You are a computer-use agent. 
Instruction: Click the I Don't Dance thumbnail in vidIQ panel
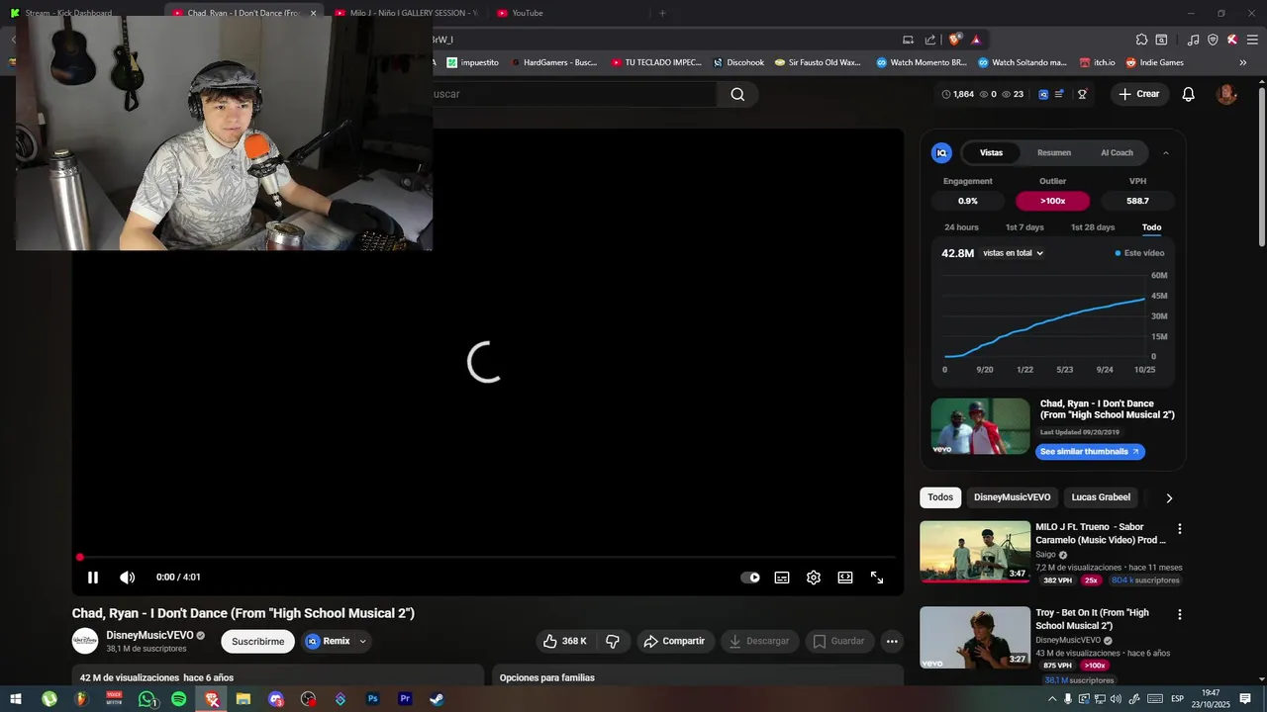point(980,426)
